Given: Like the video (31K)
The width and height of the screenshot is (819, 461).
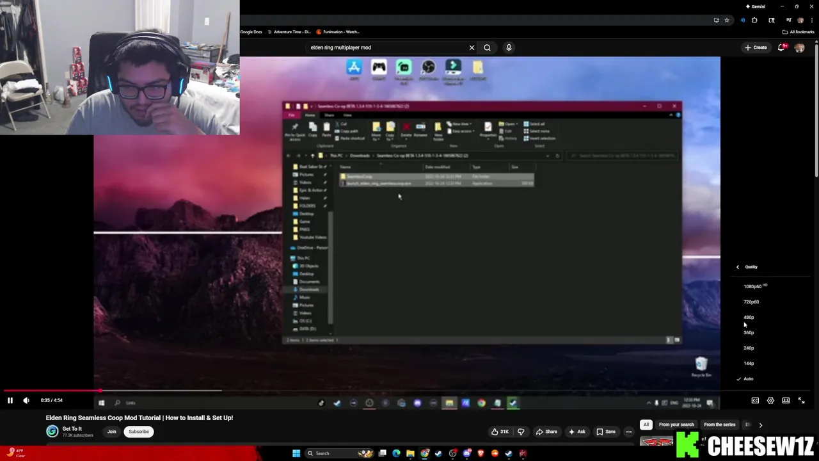Looking at the screenshot, I should click(500, 432).
